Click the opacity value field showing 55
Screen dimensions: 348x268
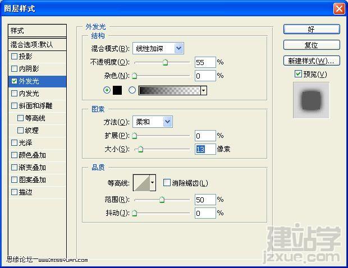click(205, 62)
